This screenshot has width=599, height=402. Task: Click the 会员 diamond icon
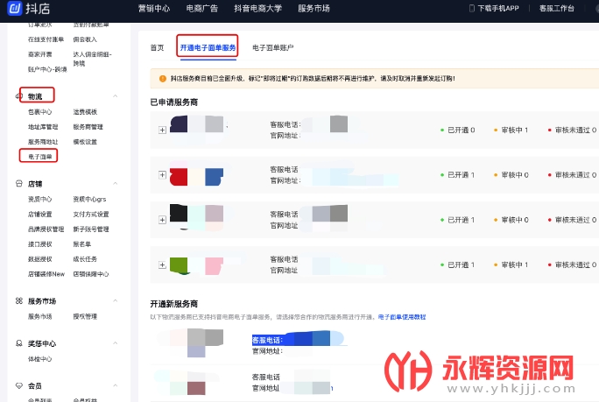coord(19,385)
